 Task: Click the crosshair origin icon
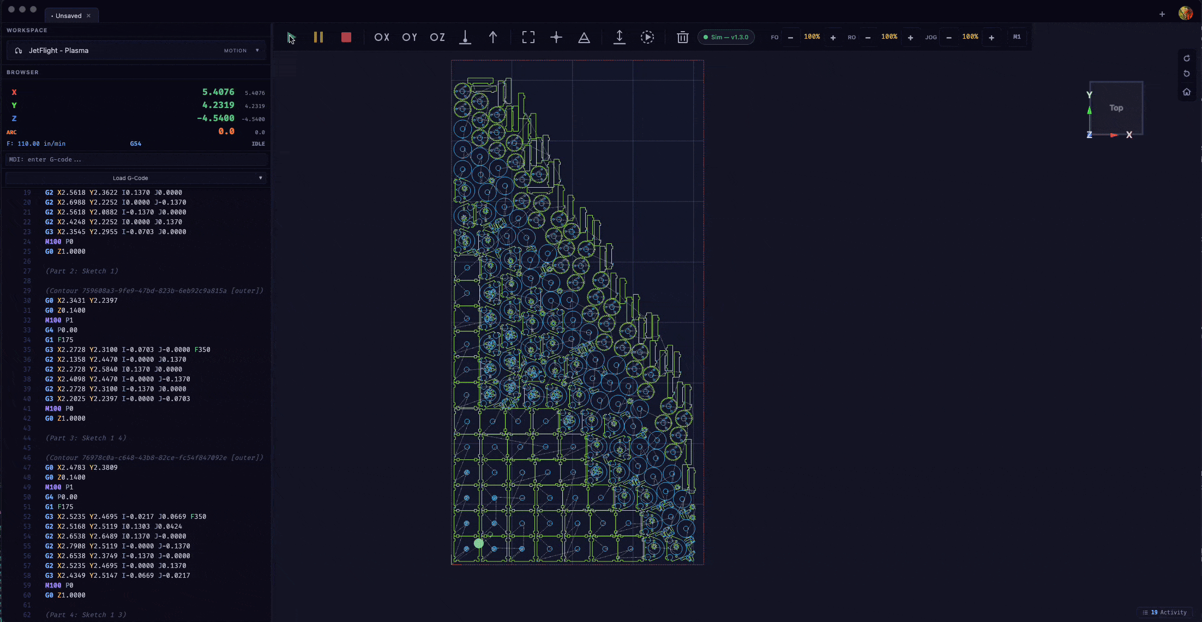(556, 37)
